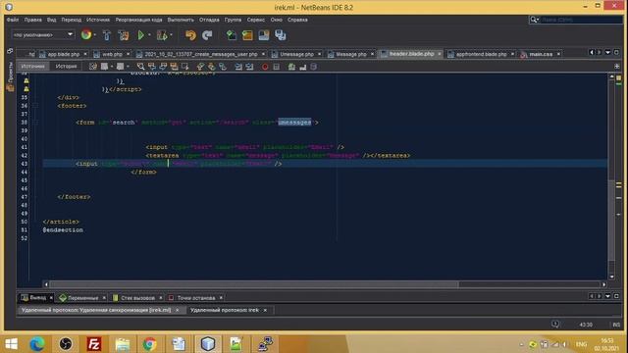Open the Переменные panel tab
The image size is (628, 353).
click(82, 298)
